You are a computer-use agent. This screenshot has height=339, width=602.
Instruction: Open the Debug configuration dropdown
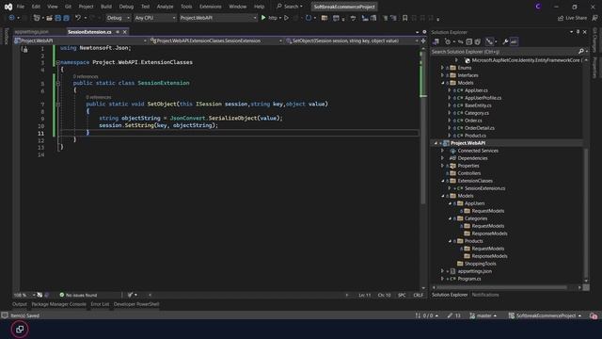pyautogui.click(x=118, y=18)
